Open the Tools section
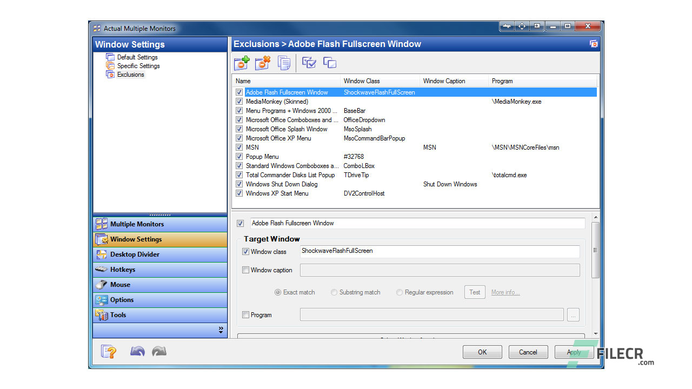 160,315
